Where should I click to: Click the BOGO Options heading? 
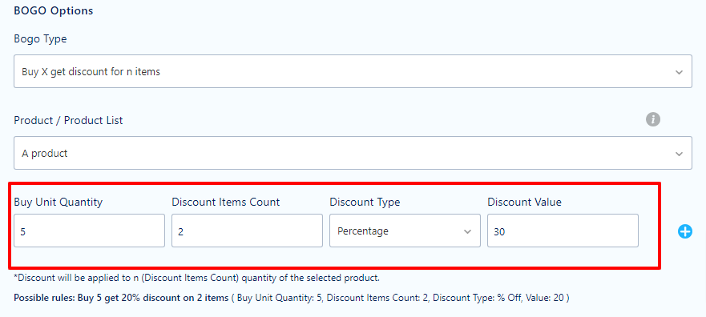[54, 10]
